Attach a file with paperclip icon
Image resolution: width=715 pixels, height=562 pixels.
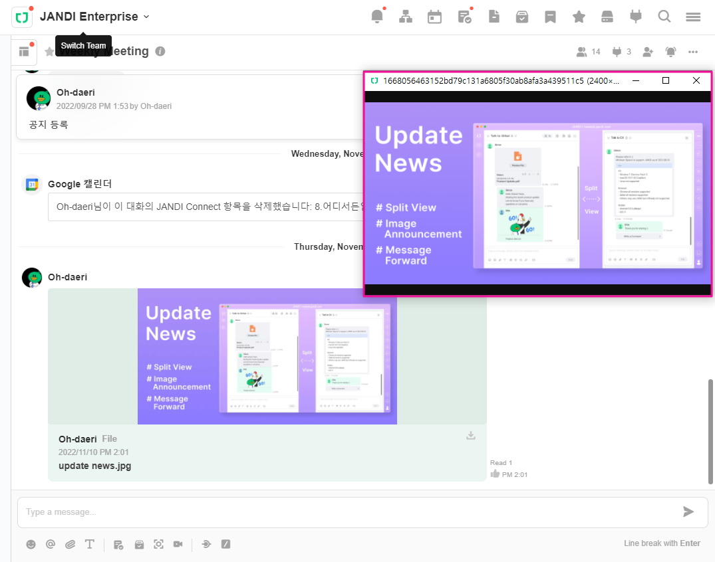click(71, 544)
